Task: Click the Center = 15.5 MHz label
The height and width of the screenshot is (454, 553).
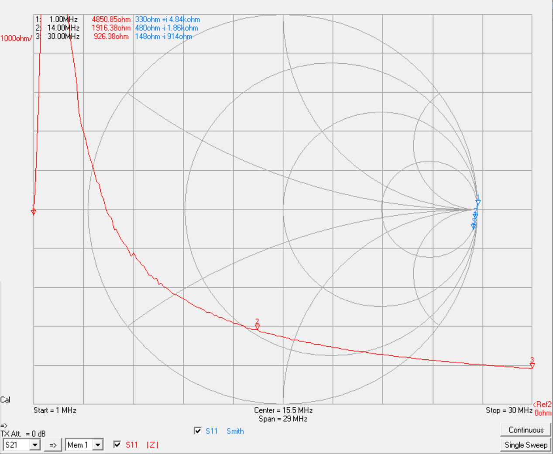Action: 283,410
